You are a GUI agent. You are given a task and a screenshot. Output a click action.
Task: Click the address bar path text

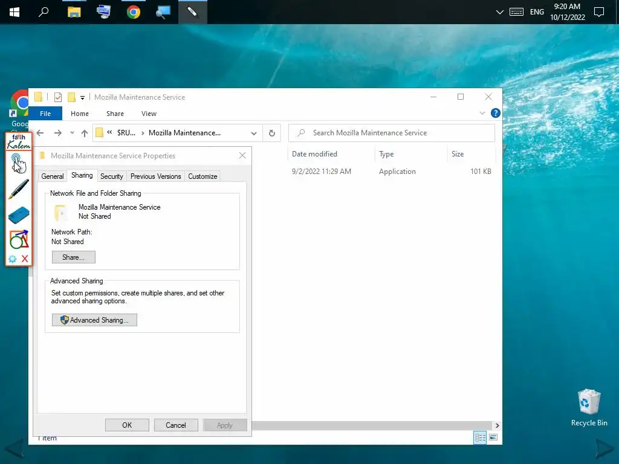(184, 133)
